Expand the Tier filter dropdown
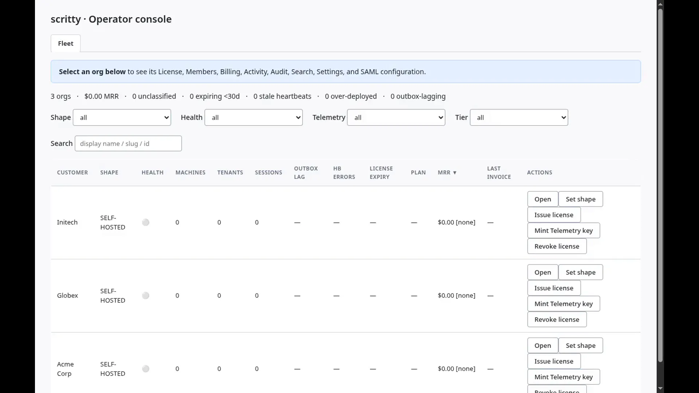The image size is (699, 393). tap(519, 118)
